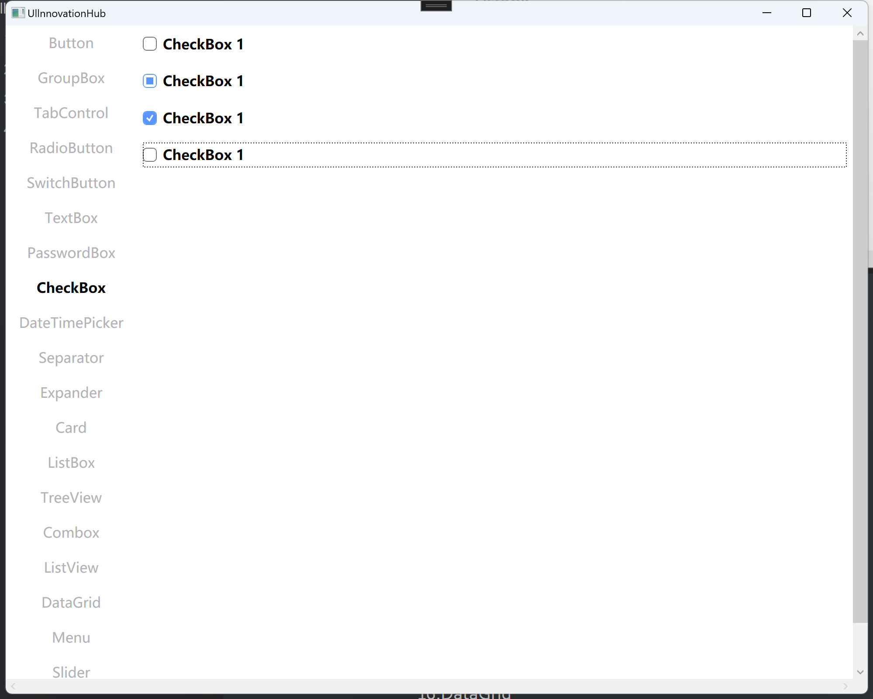The width and height of the screenshot is (873, 699).
Task: Go to the ListBox section
Action: coord(71,463)
